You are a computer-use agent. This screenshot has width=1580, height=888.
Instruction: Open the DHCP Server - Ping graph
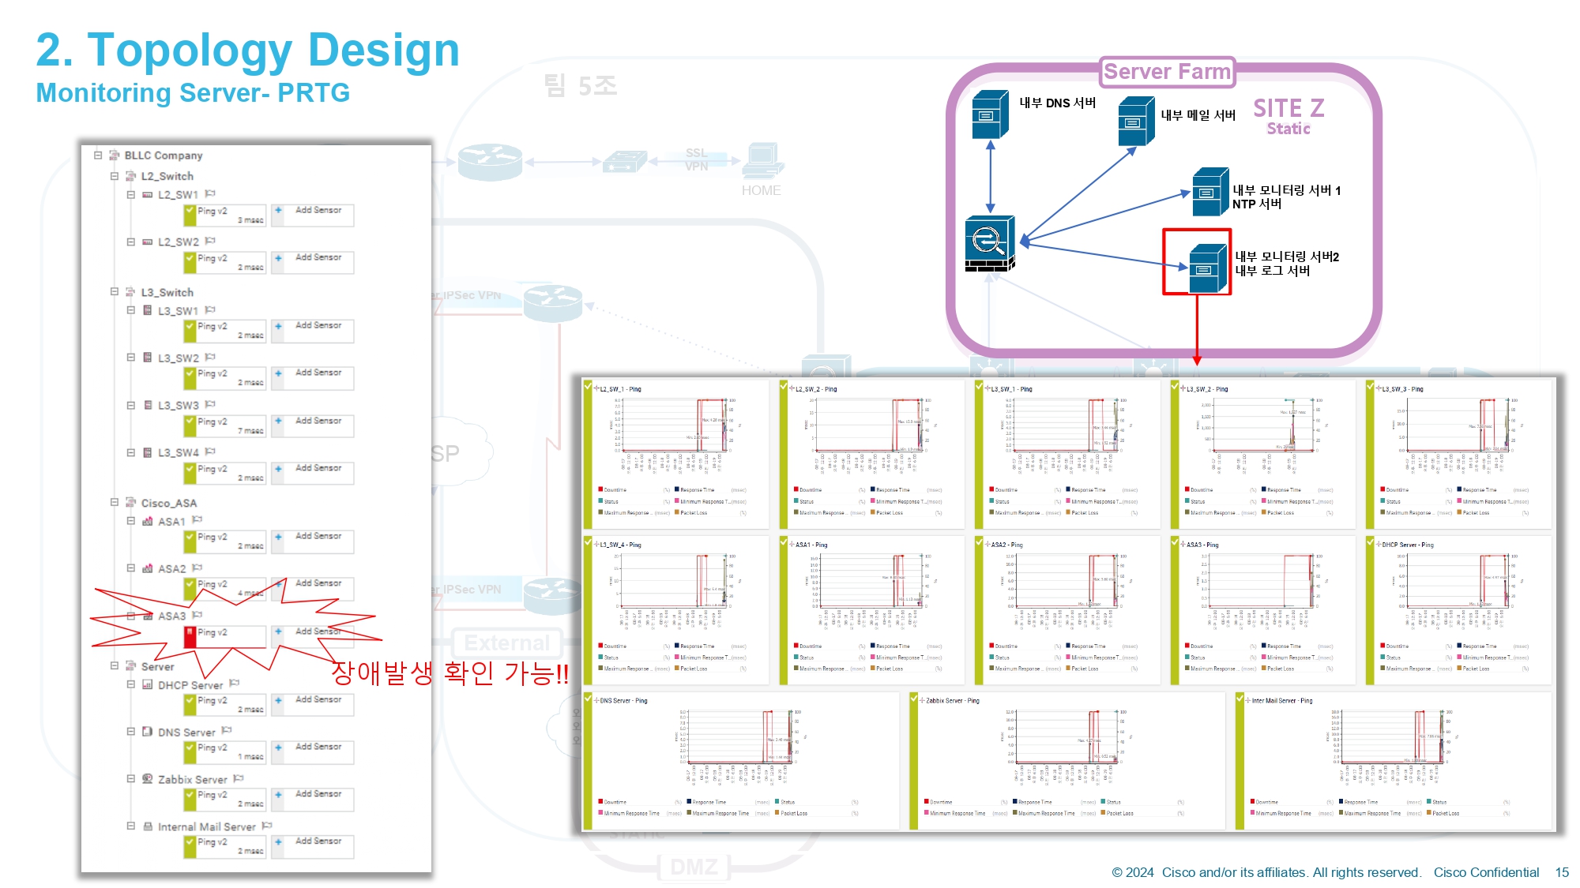1459,610
